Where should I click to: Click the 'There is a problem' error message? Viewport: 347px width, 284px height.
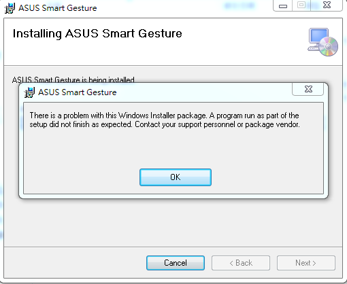[x=165, y=120]
